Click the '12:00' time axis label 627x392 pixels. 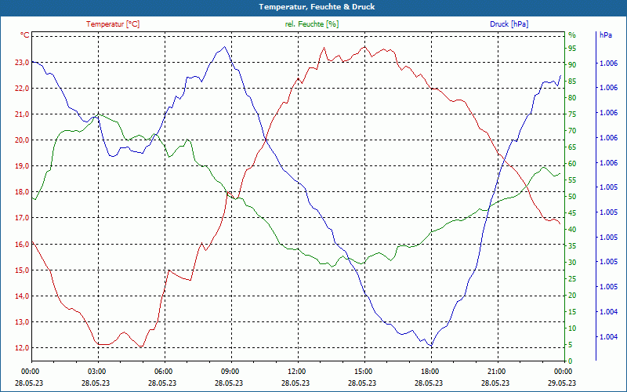[296, 371]
